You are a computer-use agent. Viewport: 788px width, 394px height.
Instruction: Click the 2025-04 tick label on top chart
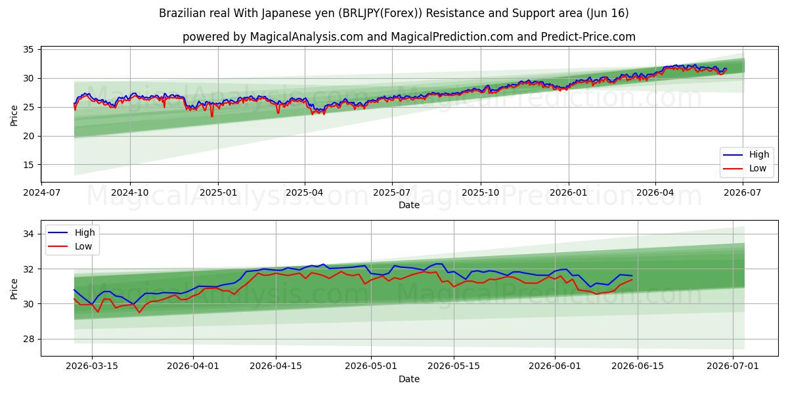pos(305,192)
